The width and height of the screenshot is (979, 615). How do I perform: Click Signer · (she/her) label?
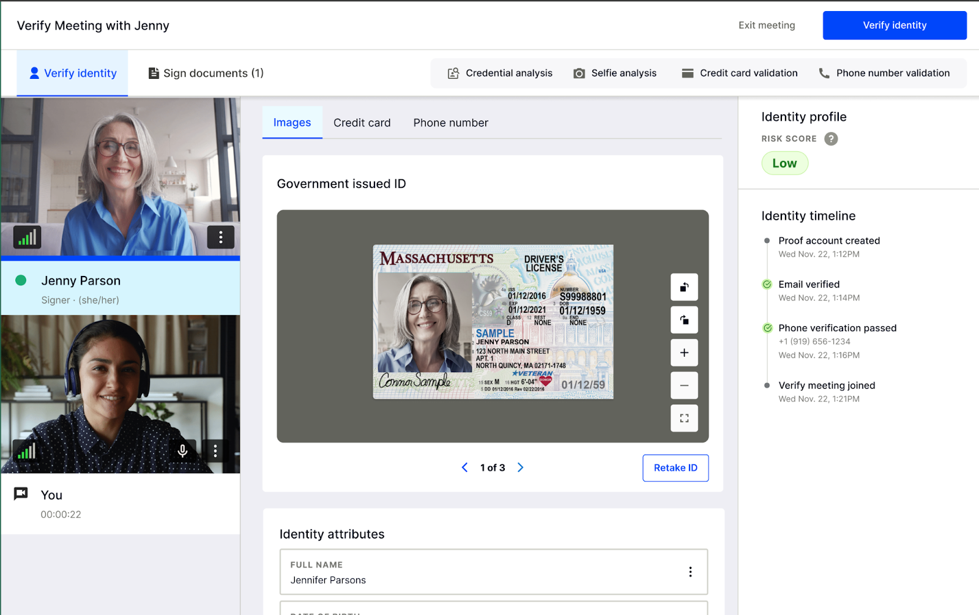point(80,300)
